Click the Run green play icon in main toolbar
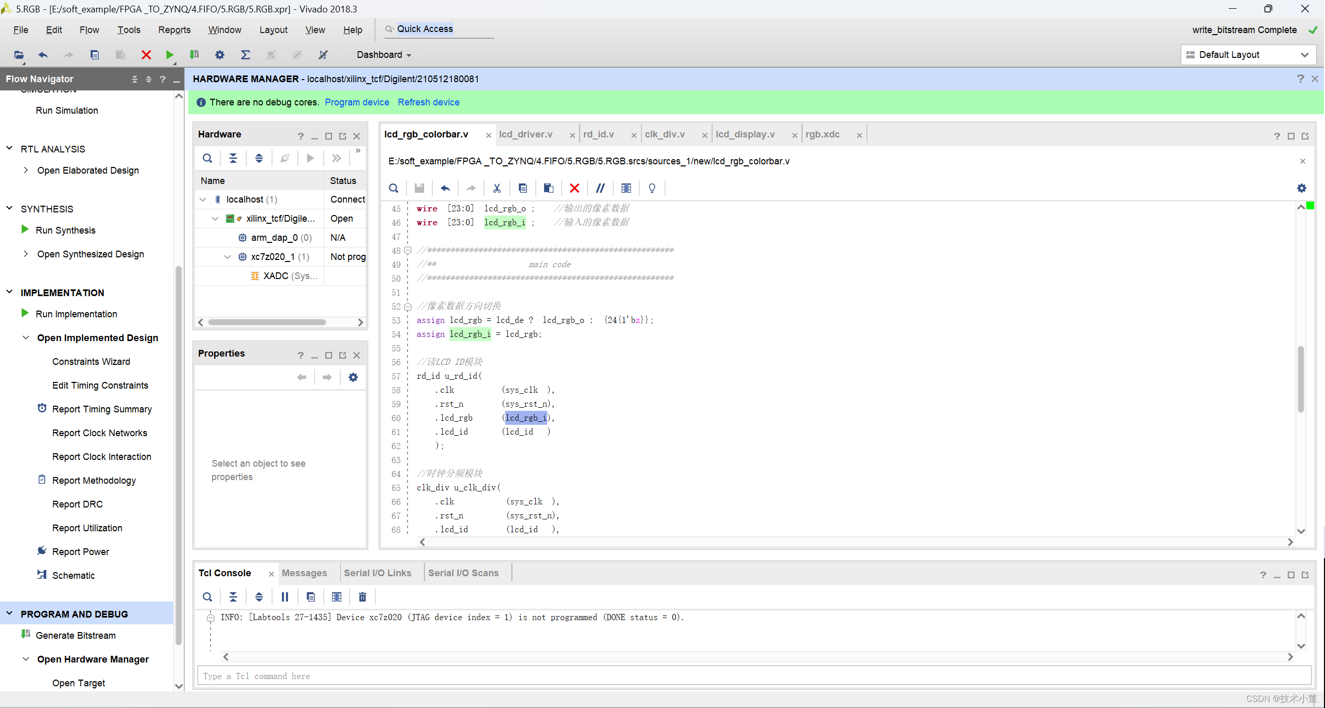The width and height of the screenshot is (1325, 708). click(x=169, y=55)
